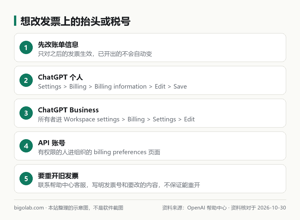Select the API 账号 step heading

coord(51,143)
